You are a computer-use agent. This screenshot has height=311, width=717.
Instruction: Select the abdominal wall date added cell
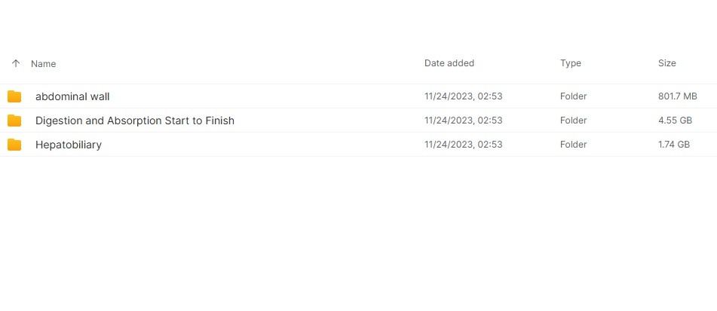pyautogui.click(x=463, y=96)
